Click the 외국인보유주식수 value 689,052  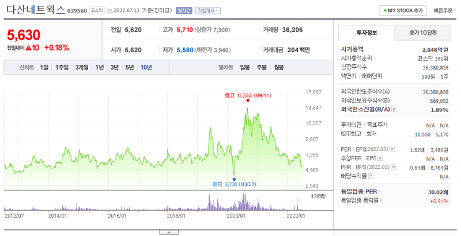point(439,101)
